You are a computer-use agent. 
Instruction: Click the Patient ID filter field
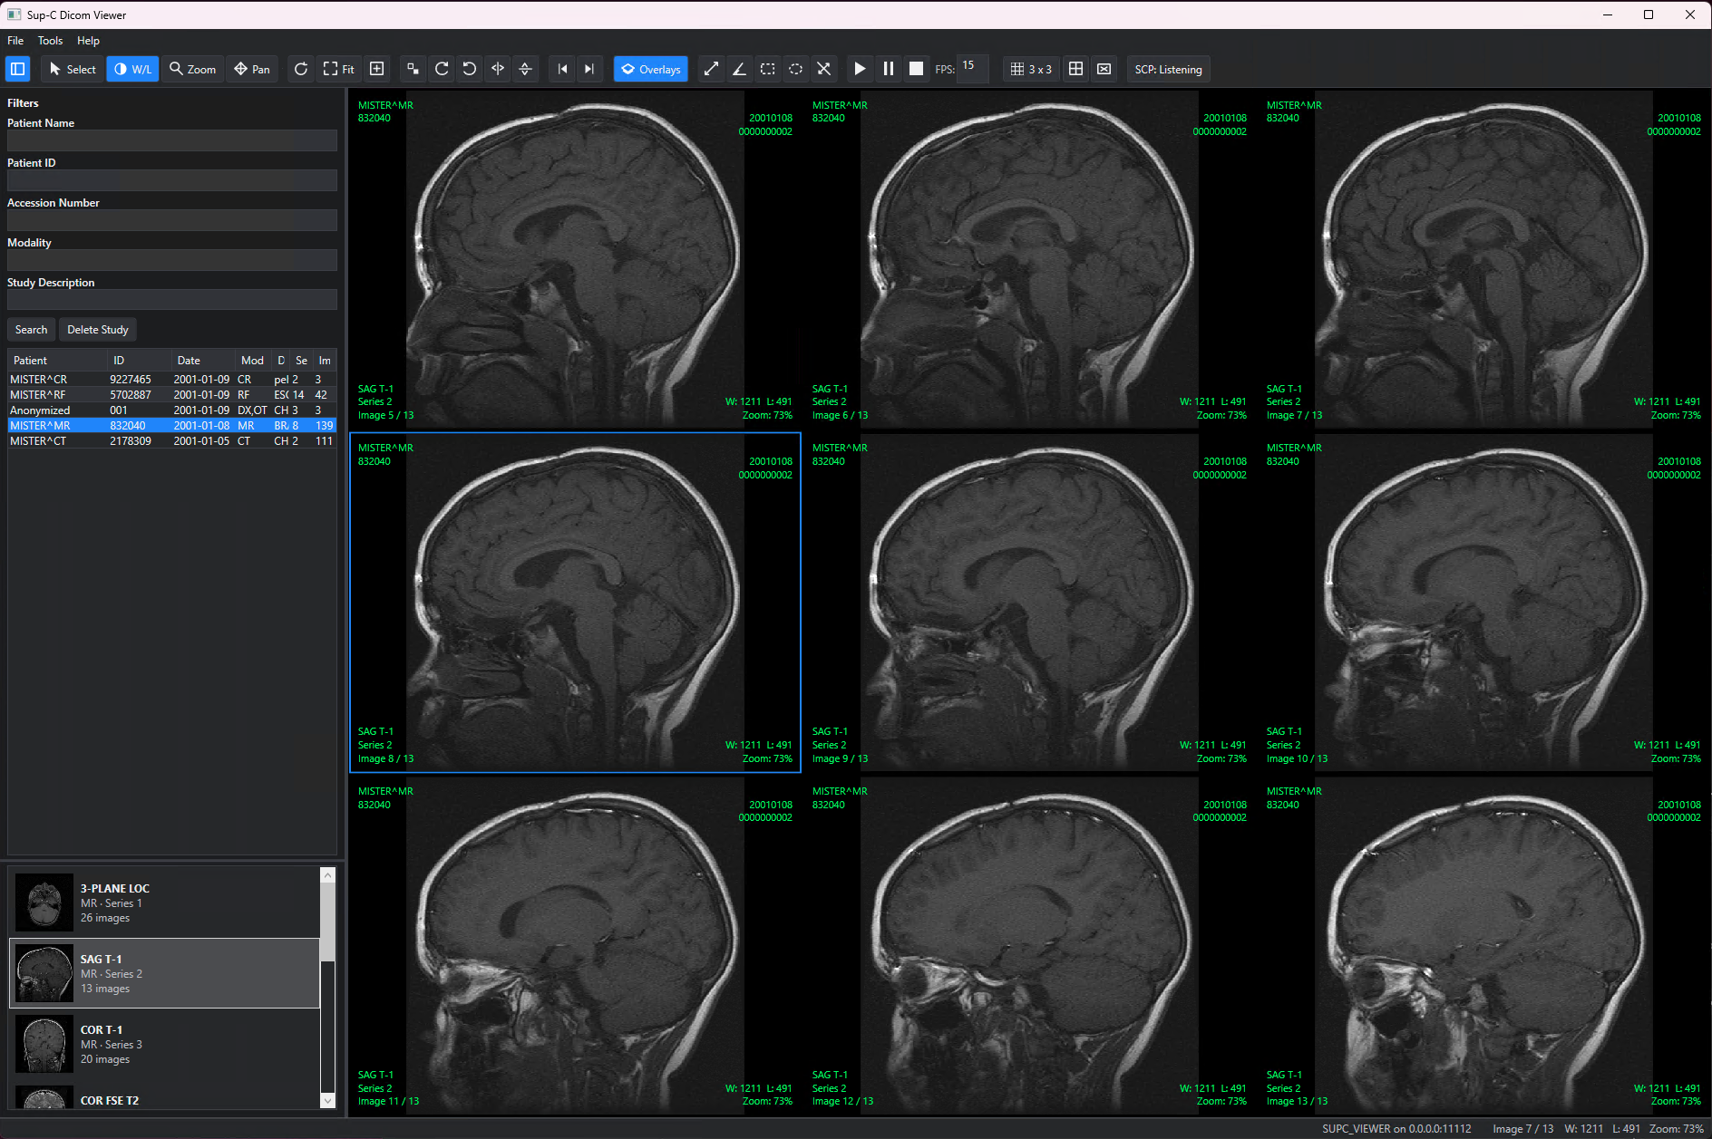click(x=172, y=180)
